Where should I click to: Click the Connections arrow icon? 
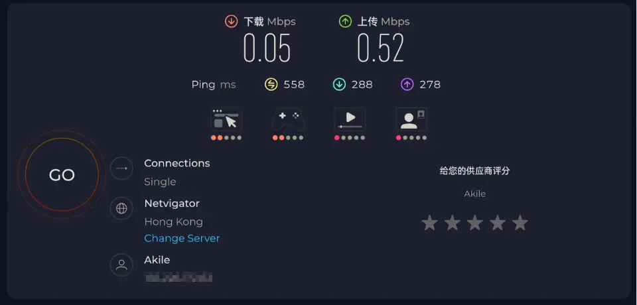coord(121,168)
